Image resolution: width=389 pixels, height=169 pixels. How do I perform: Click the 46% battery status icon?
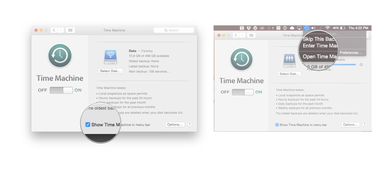(339, 28)
